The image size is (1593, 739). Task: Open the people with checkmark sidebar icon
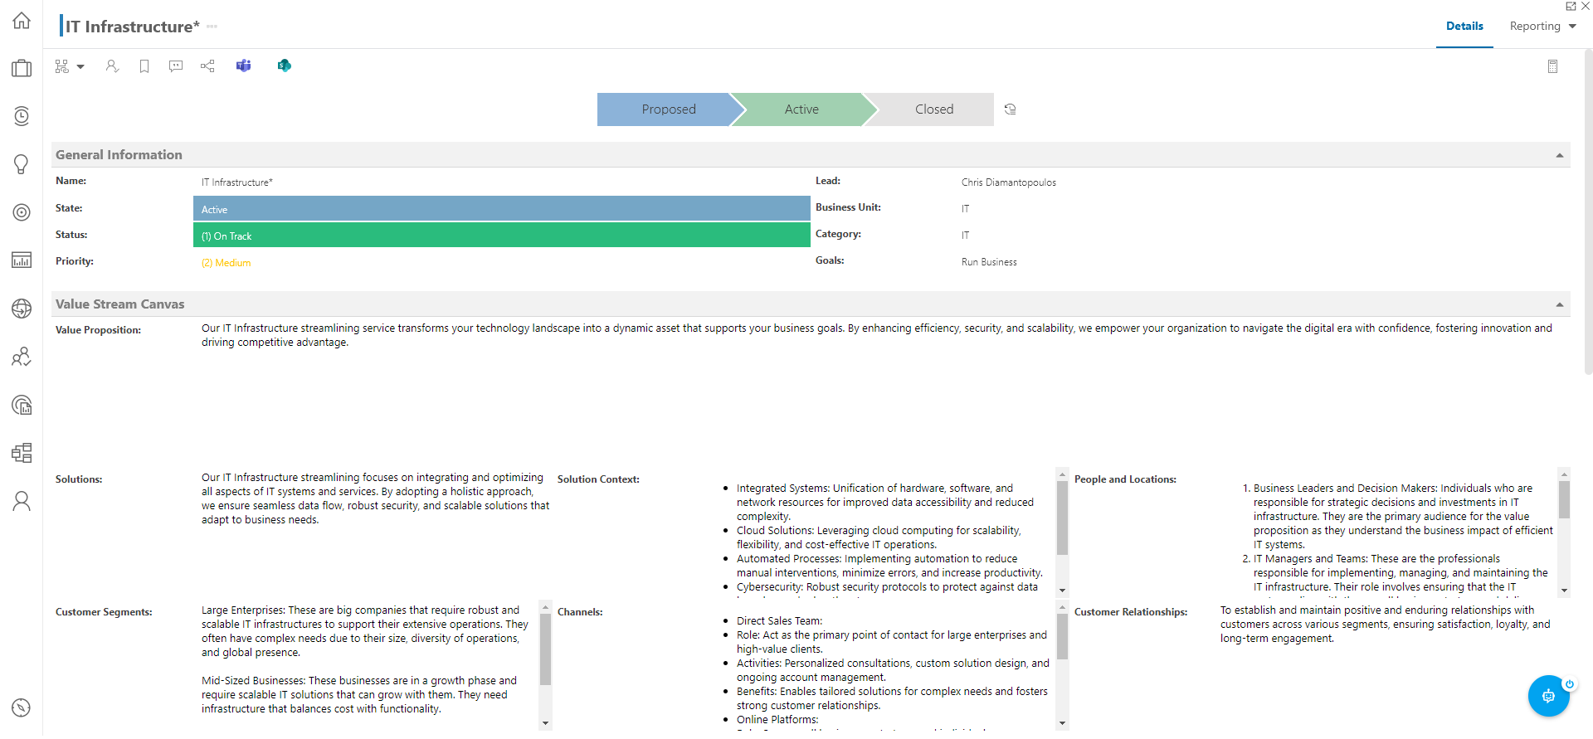tap(22, 357)
